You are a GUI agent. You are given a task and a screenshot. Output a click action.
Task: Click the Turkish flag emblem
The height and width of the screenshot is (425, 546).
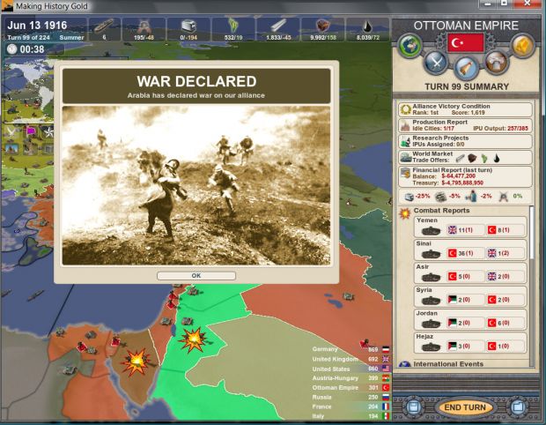[x=466, y=43]
